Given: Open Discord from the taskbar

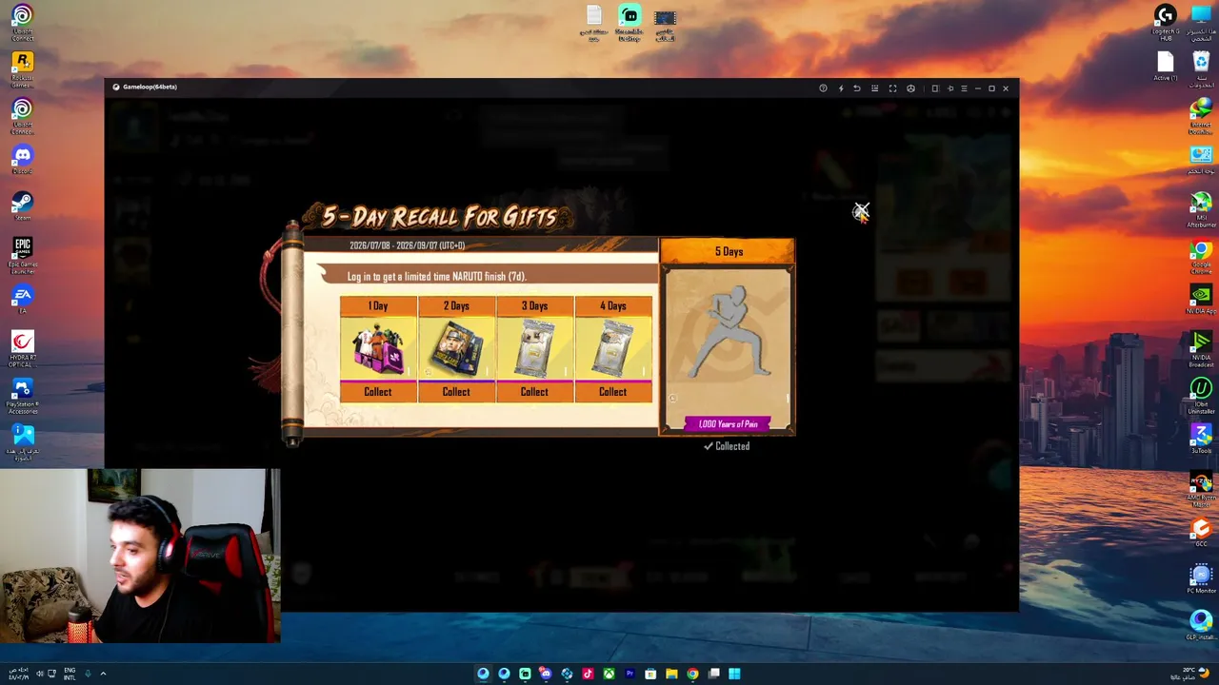Looking at the screenshot, I should (x=546, y=674).
